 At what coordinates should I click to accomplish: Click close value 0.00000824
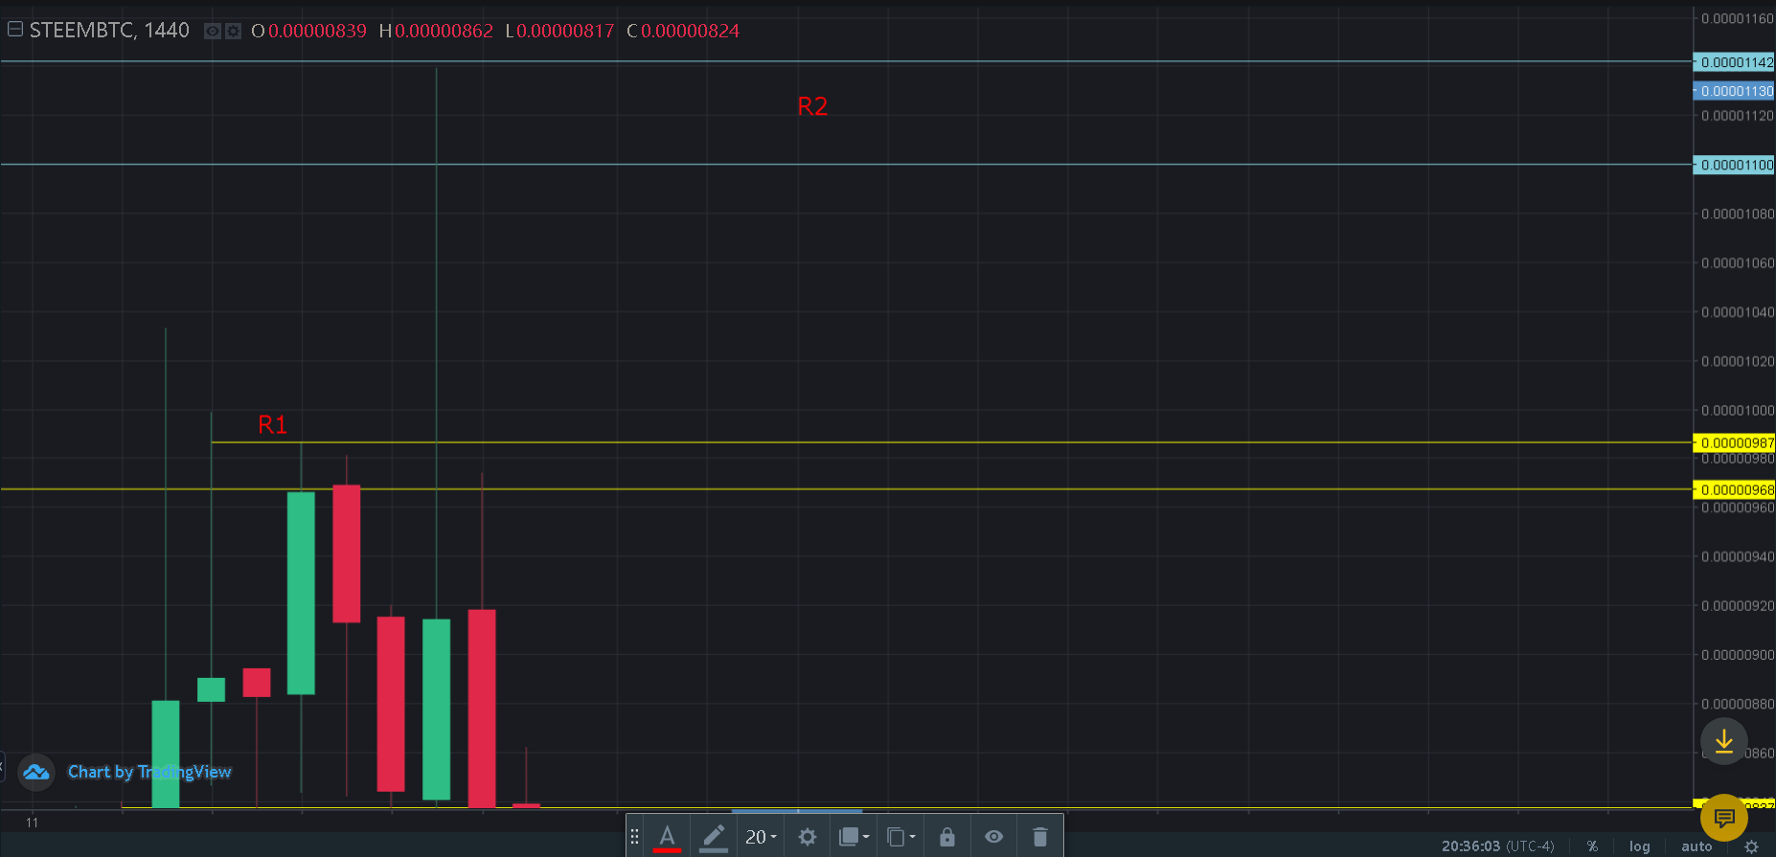point(690,31)
